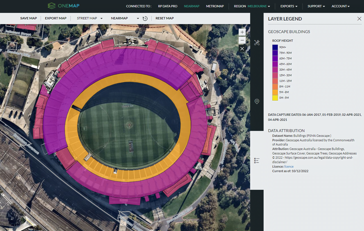Click the X button below zoom controls

(x=242, y=49)
